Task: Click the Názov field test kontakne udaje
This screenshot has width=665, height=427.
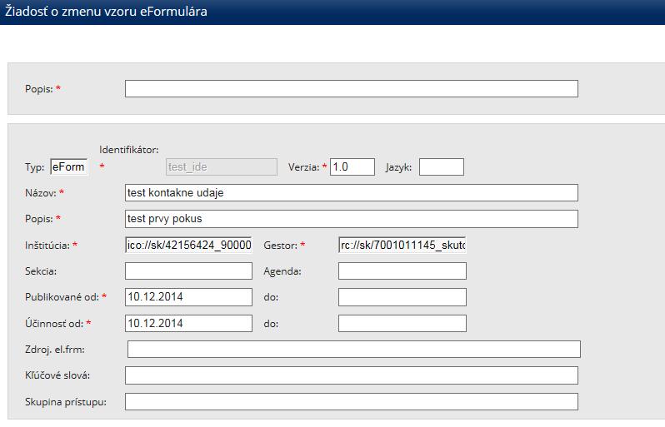Action: point(351,193)
